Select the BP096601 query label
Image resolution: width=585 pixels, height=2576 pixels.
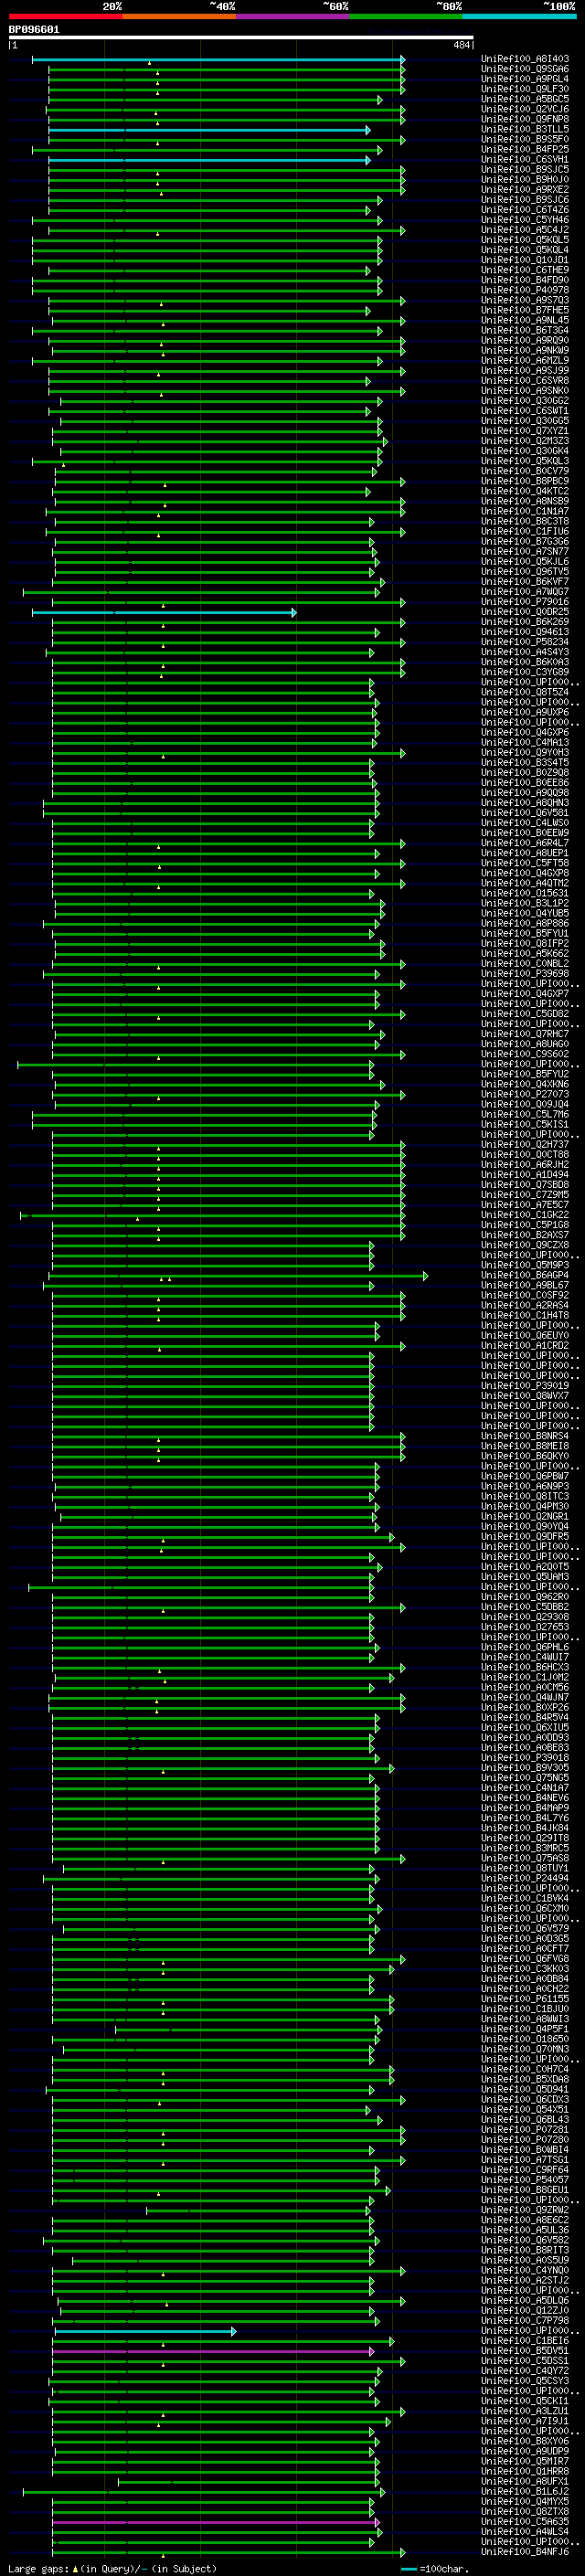(34, 30)
